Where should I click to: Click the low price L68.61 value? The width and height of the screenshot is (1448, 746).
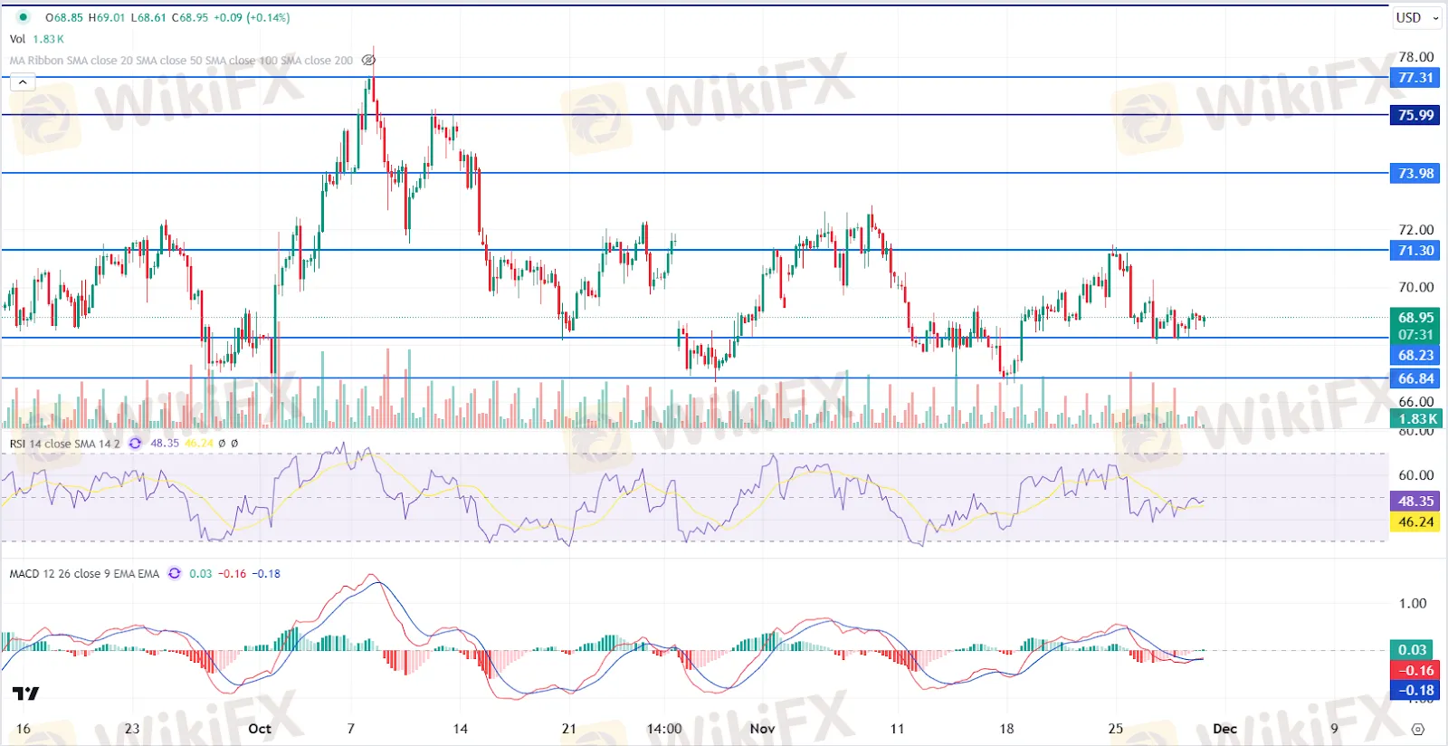[148, 17]
